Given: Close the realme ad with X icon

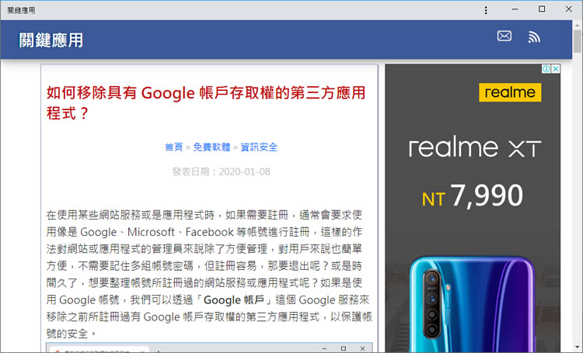Looking at the screenshot, I should [x=555, y=69].
